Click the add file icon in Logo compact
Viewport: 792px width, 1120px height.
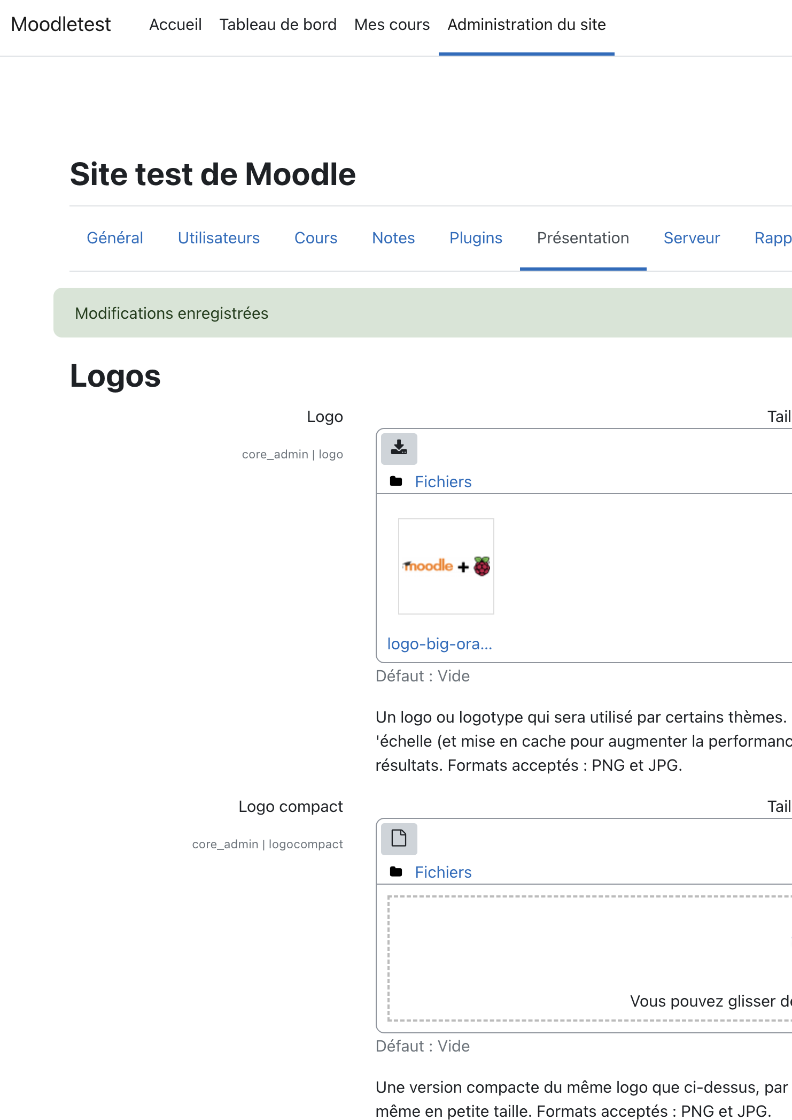tap(399, 838)
